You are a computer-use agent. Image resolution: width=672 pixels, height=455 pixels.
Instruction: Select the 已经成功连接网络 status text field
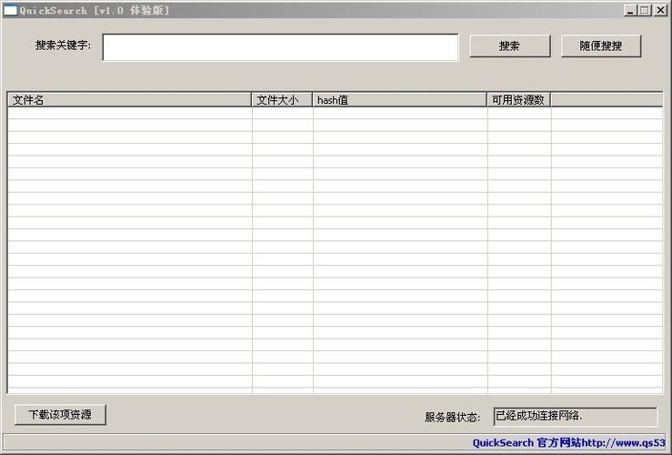pyautogui.click(x=575, y=417)
